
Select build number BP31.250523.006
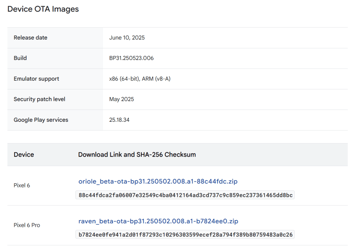[x=132, y=58]
